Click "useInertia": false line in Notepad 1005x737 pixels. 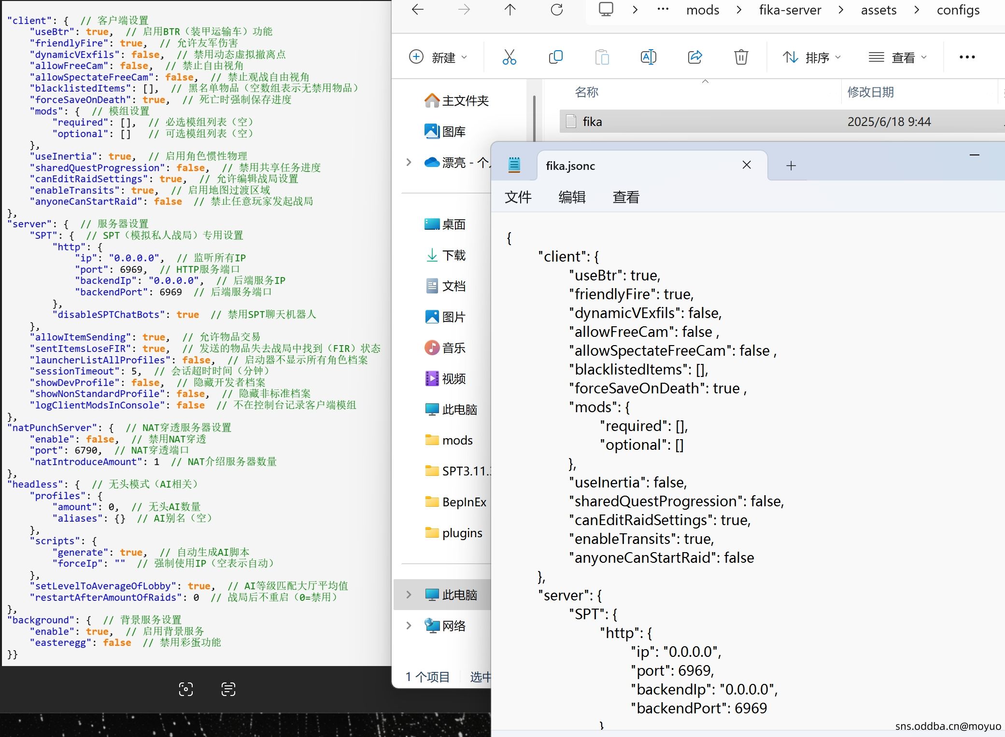pyautogui.click(x=628, y=482)
